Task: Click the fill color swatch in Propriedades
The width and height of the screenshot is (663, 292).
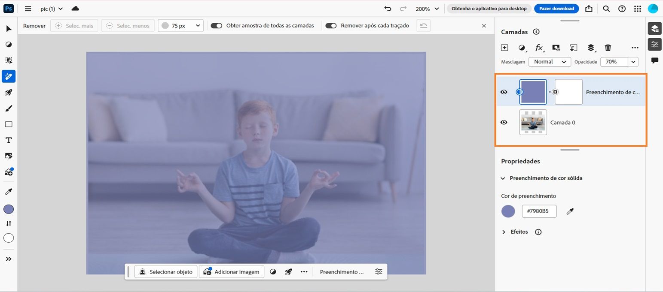Action: pyautogui.click(x=508, y=211)
